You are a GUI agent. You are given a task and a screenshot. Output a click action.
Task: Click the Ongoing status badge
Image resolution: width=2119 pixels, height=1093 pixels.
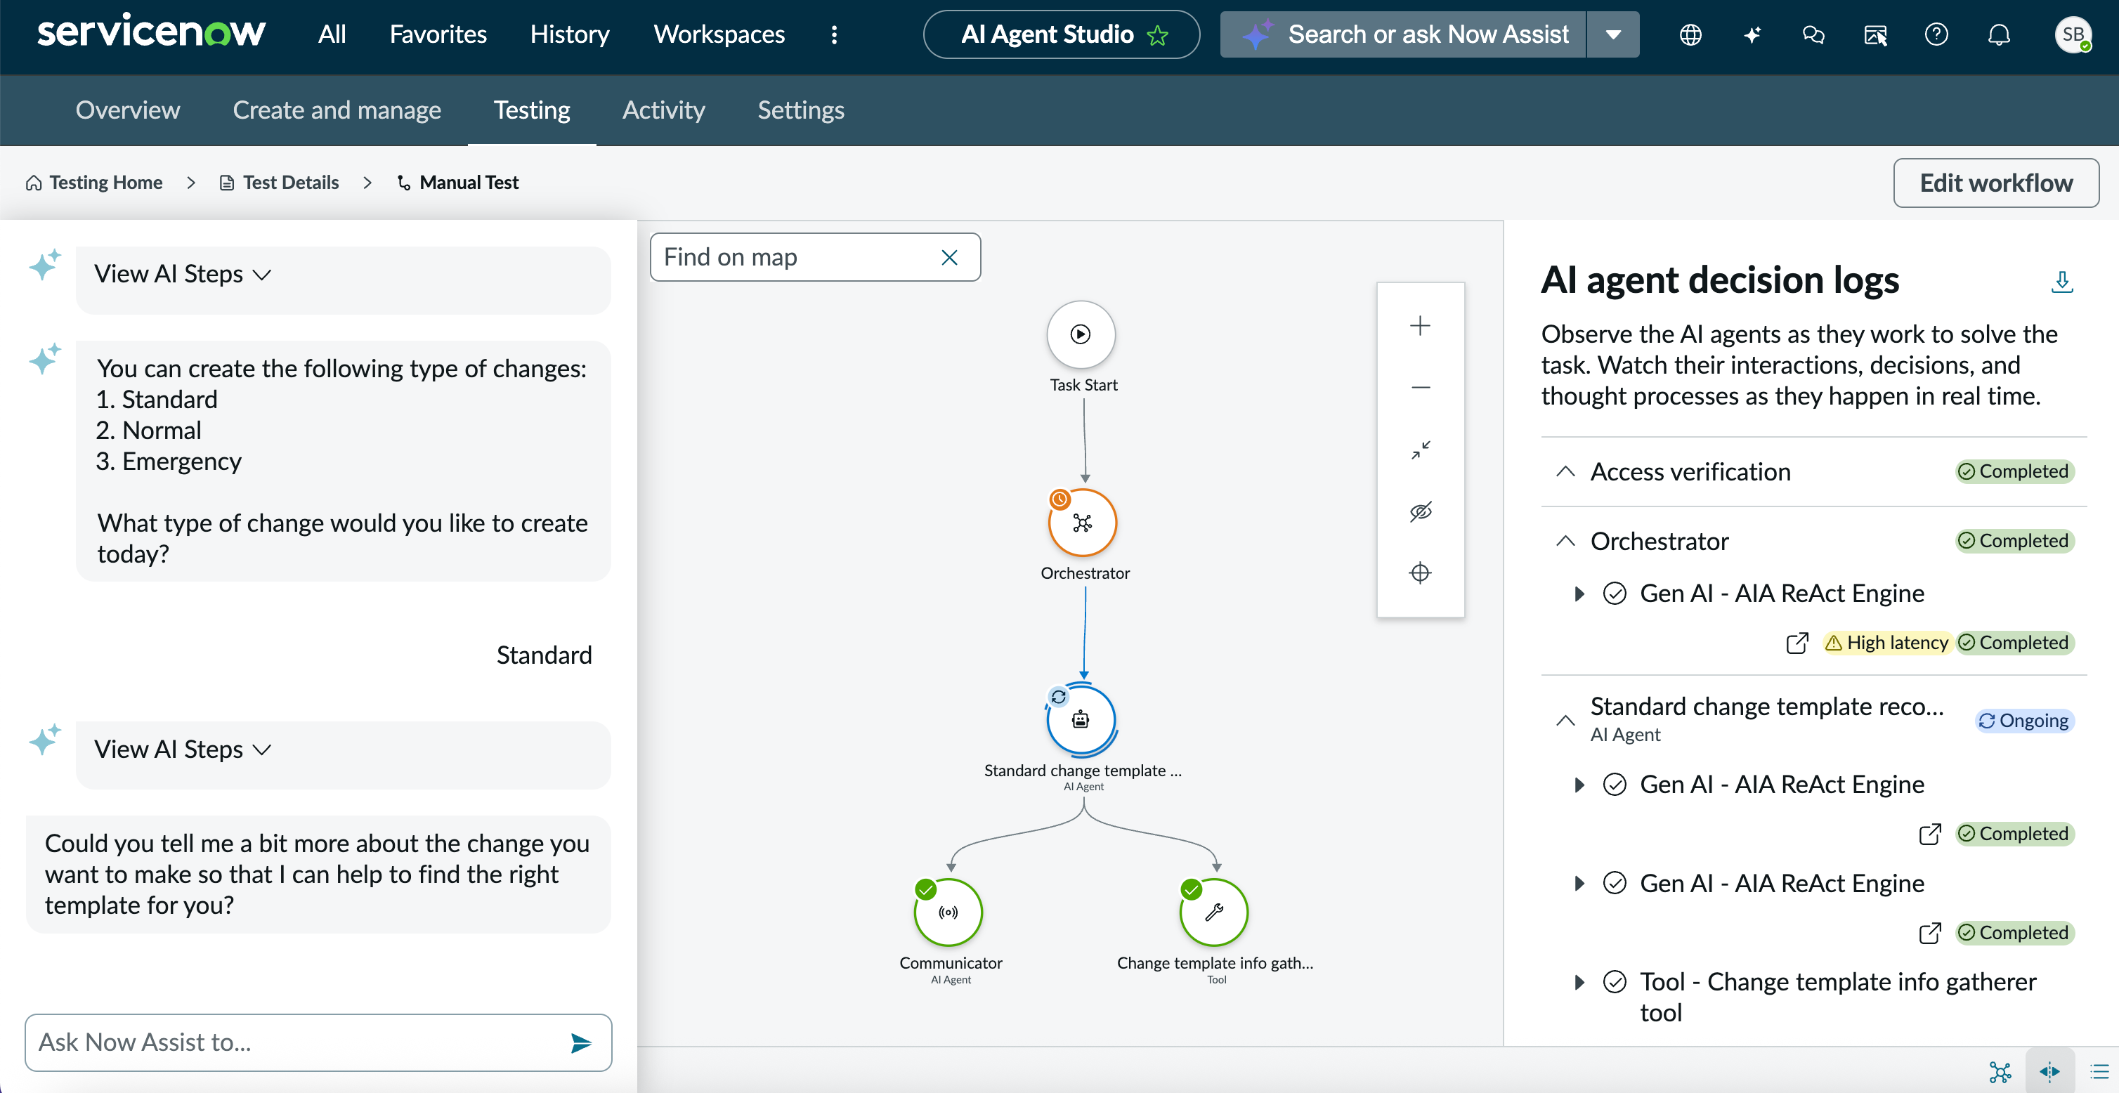click(x=2023, y=721)
